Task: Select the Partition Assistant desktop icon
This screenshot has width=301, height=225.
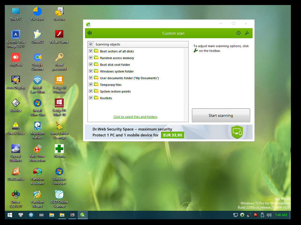Action: tap(37, 176)
